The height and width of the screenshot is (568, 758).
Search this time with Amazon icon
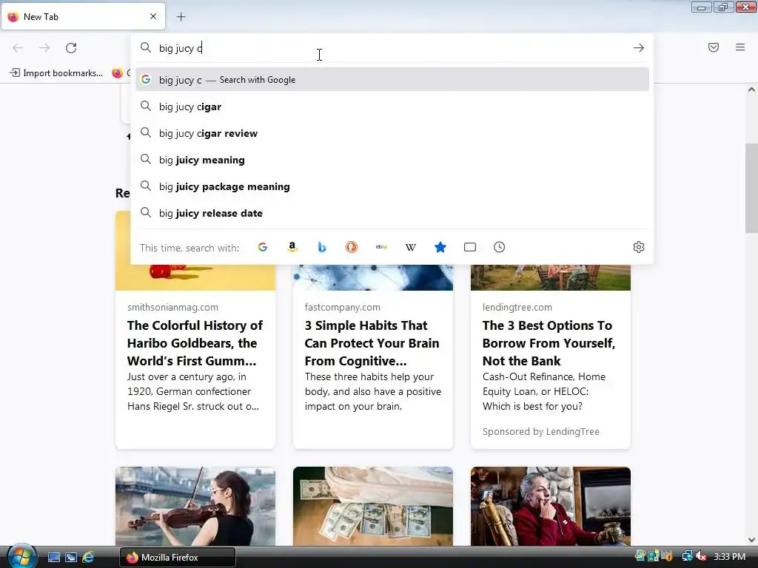[x=292, y=247]
